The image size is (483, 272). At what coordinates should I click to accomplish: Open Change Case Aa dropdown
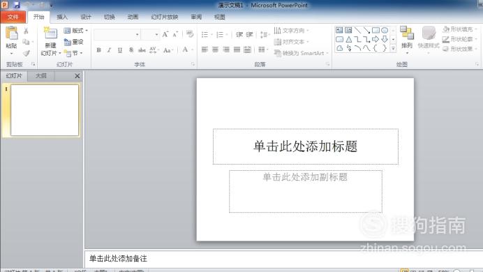[168, 50]
